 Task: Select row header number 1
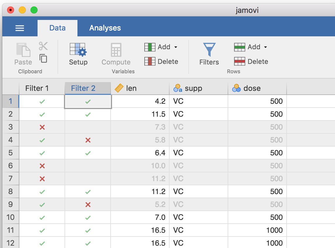(x=11, y=101)
